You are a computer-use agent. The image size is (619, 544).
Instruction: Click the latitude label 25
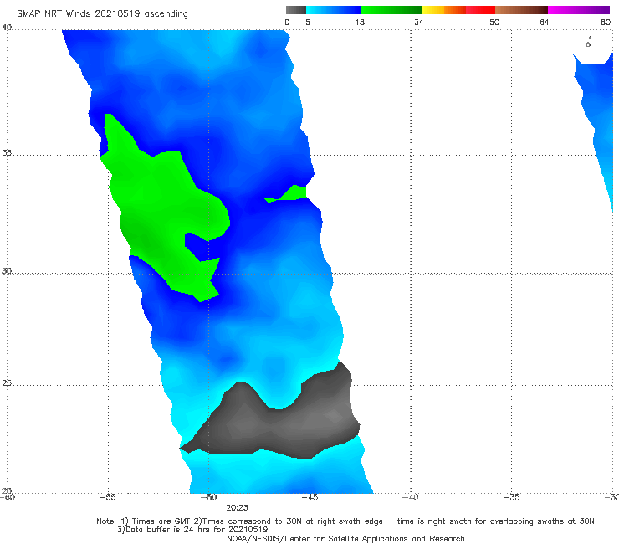(x=7, y=382)
